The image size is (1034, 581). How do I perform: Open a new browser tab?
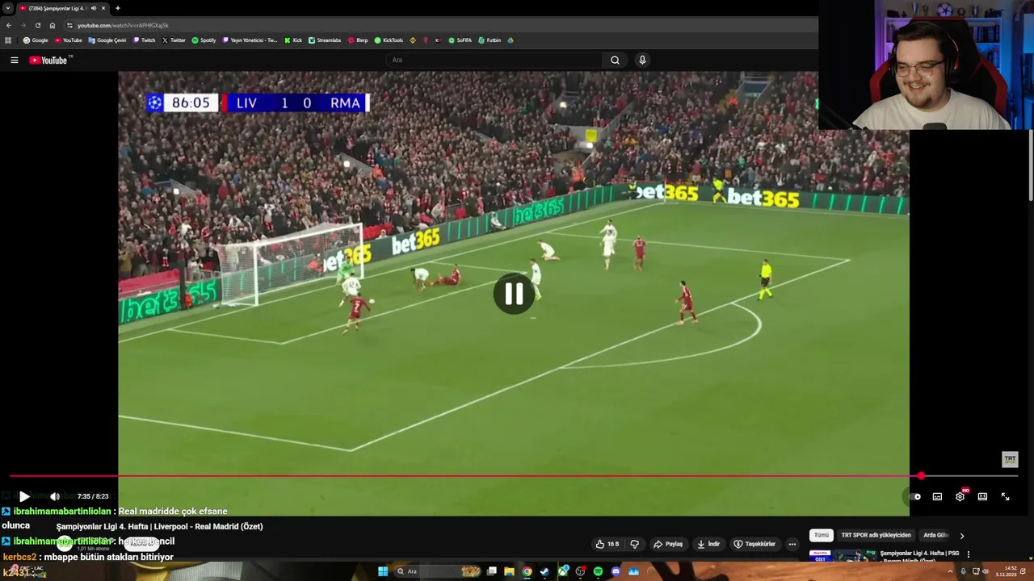pos(117,8)
